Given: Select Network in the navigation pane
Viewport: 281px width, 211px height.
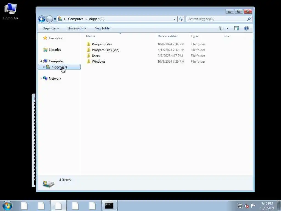Looking at the screenshot, I should [x=55, y=78].
